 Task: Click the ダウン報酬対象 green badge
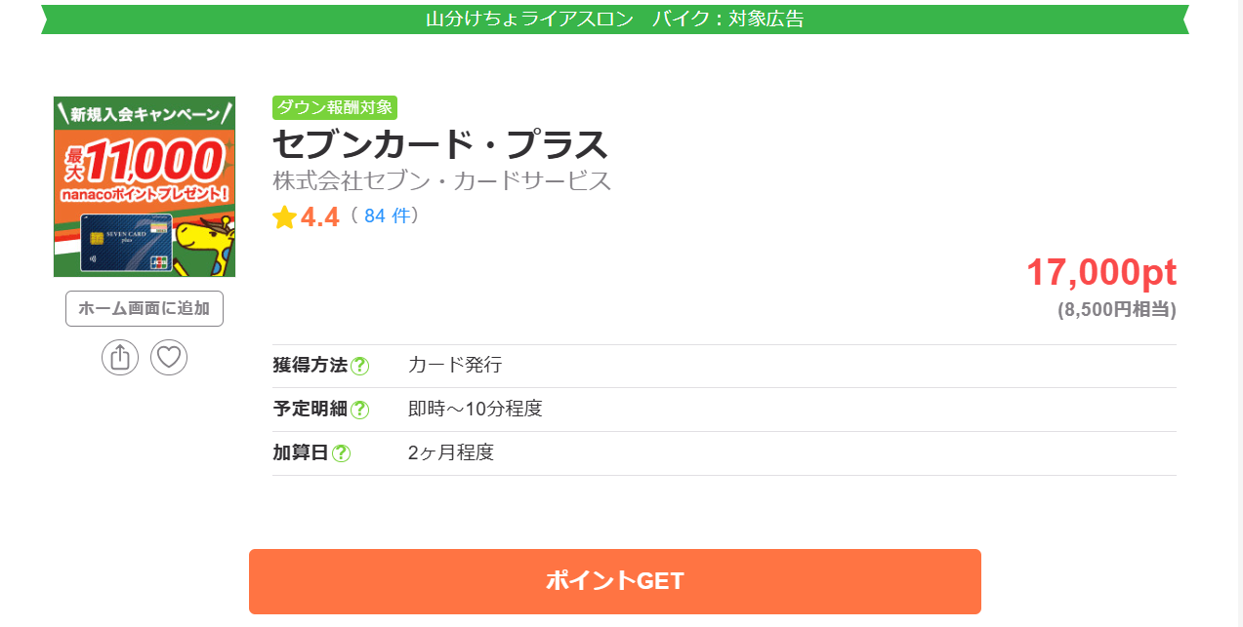pyautogui.click(x=335, y=107)
